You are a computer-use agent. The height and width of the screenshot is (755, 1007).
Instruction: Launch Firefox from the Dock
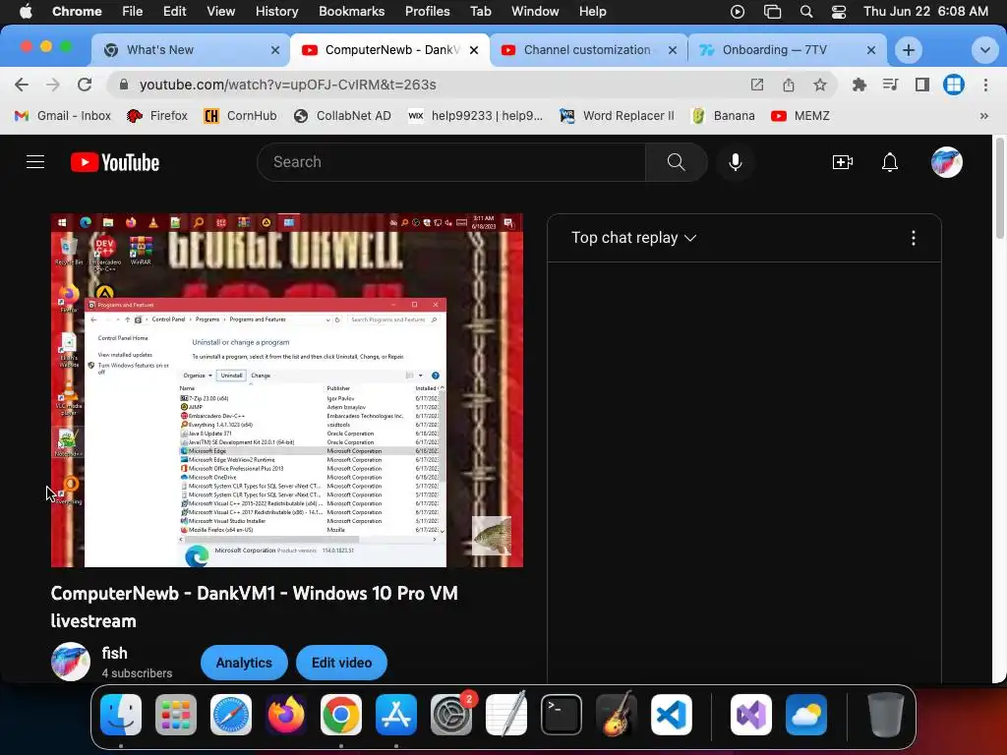(x=286, y=715)
